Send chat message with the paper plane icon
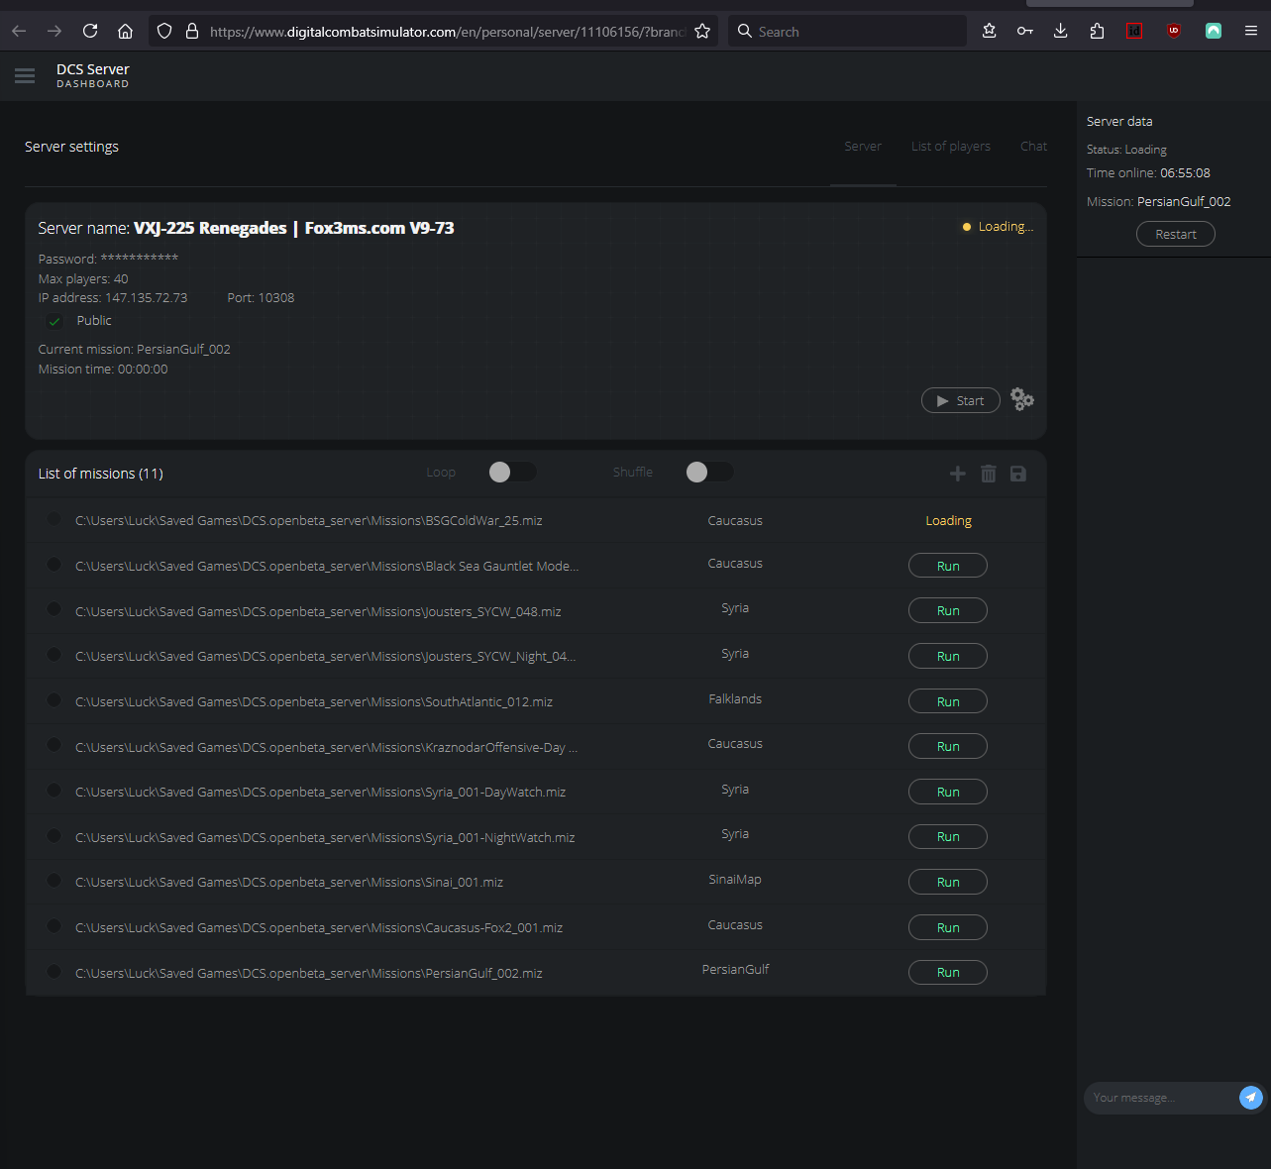The width and height of the screenshot is (1271, 1169). pos(1251,1097)
